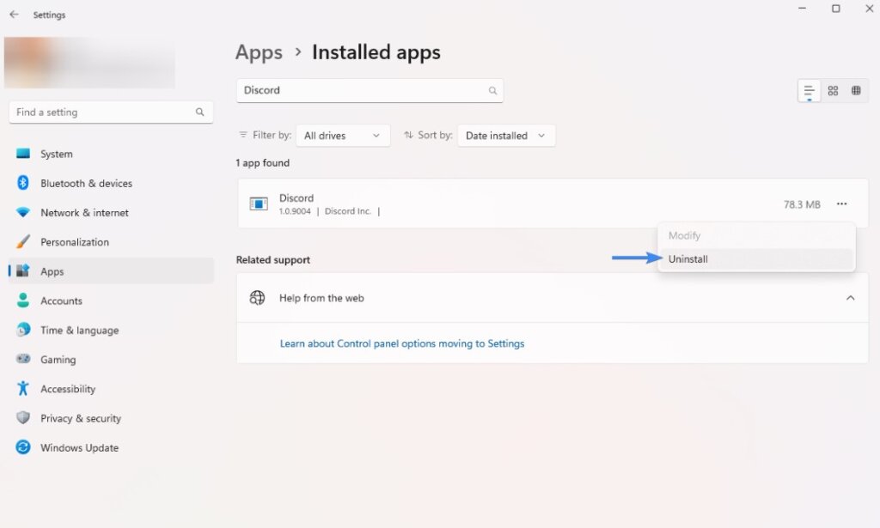This screenshot has width=880, height=528.
Task: Click the '1 app found' text
Action: 263,163
